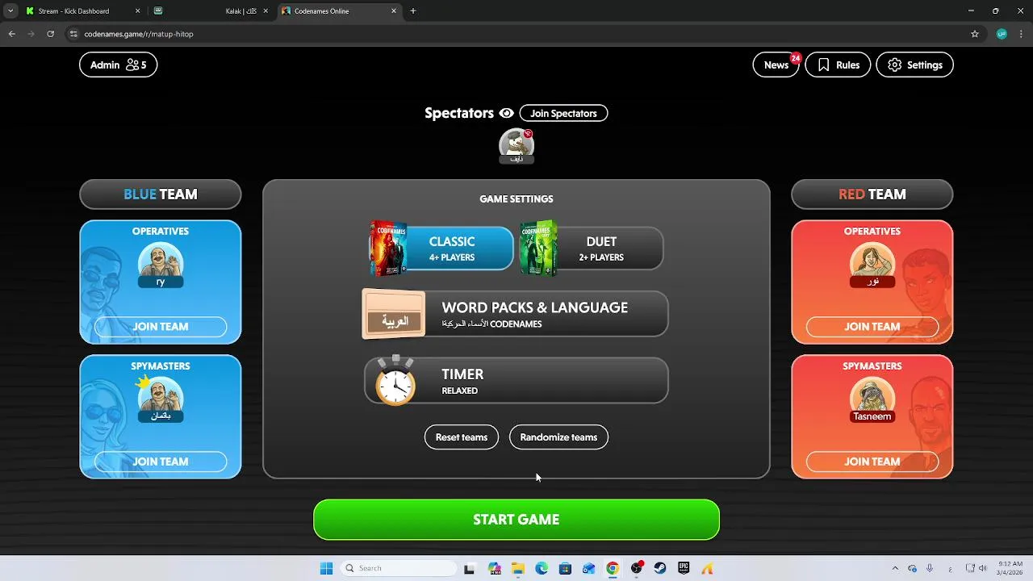Reload the current page
1033x581 pixels.
[50, 34]
